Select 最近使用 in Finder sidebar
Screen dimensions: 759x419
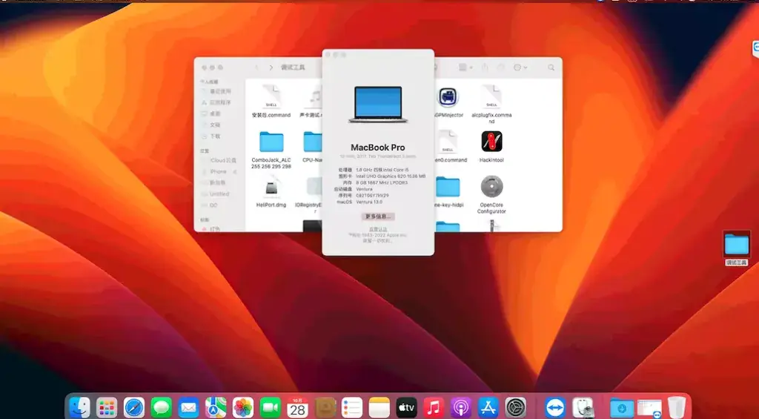pyautogui.click(x=216, y=91)
